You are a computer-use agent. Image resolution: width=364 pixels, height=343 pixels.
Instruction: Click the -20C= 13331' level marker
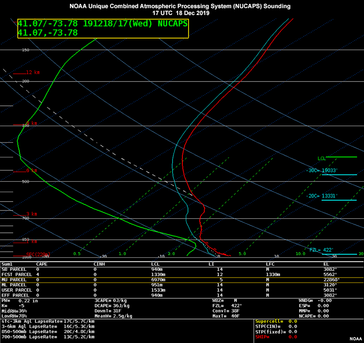click(x=332, y=197)
